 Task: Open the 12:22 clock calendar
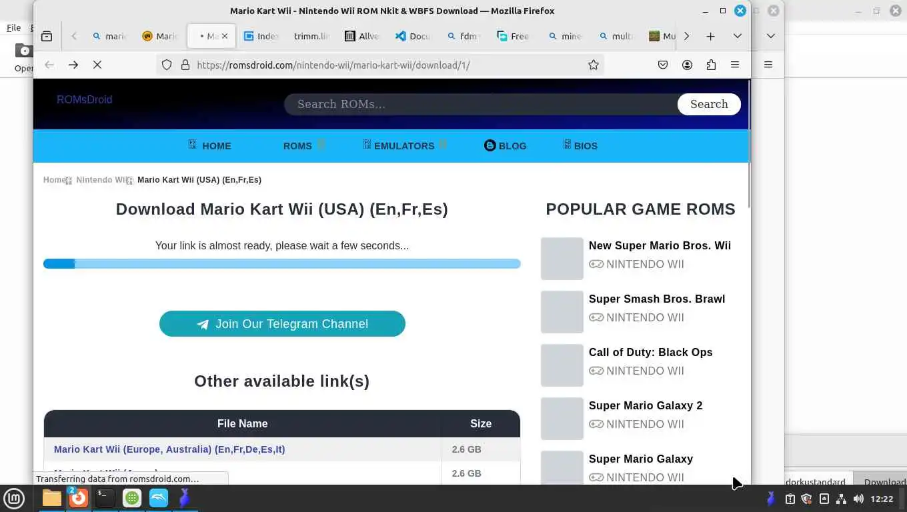tap(882, 499)
